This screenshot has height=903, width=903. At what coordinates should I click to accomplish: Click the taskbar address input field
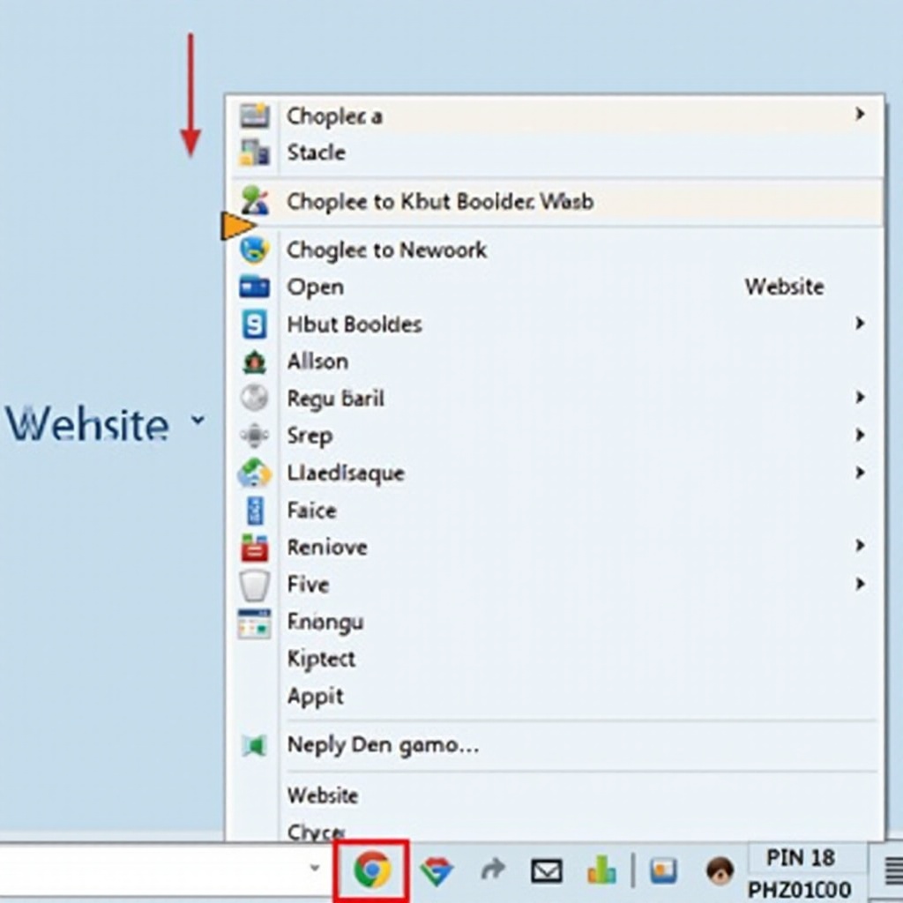(x=150, y=869)
